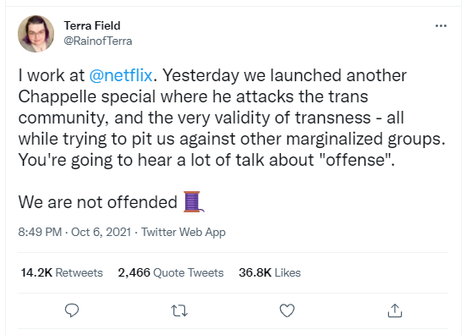Click the purple thread spool emoji
This screenshot has width=466, height=335.
pyautogui.click(x=194, y=202)
